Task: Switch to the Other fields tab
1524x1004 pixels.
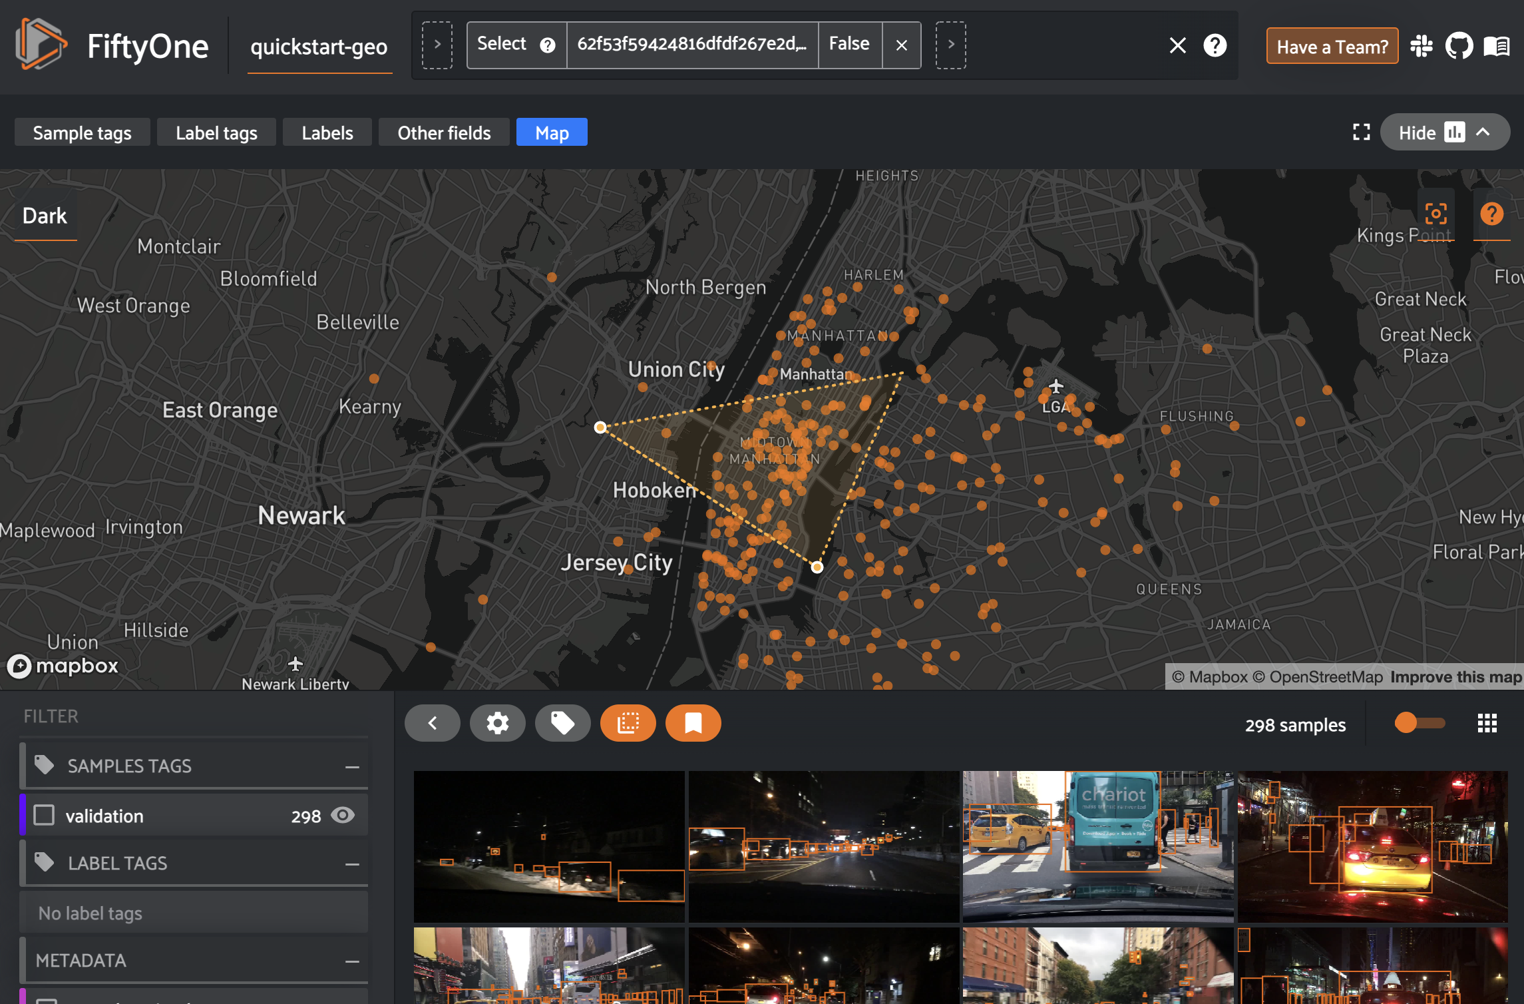Action: point(444,132)
